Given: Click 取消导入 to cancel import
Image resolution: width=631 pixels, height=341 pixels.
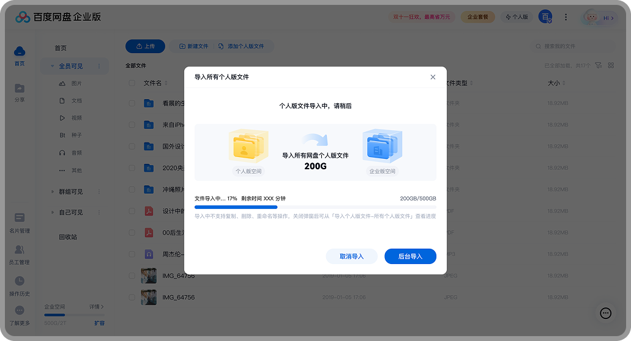Looking at the screenshot, I should coord(351,256).
